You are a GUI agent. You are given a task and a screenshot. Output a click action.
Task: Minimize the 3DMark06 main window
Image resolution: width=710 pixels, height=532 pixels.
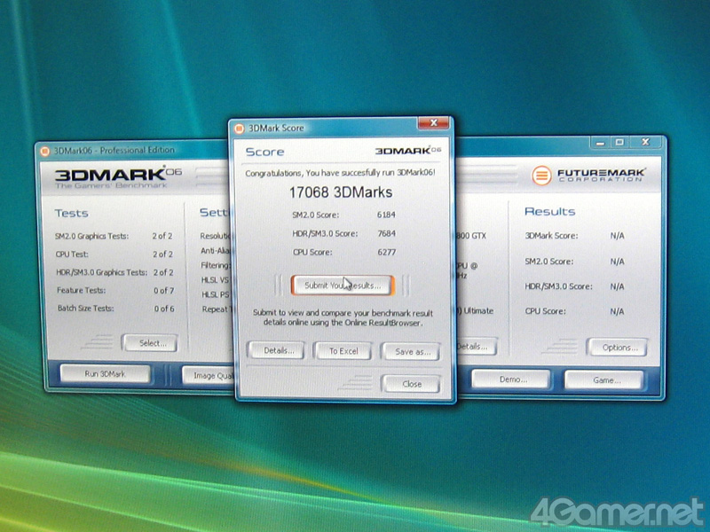pos(601,143)
